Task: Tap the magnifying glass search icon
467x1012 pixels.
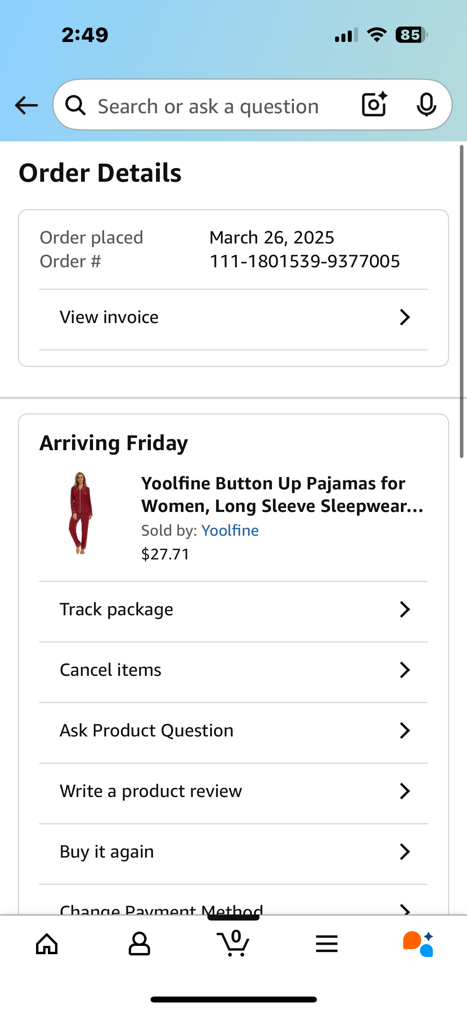Action: click(75, 105)
